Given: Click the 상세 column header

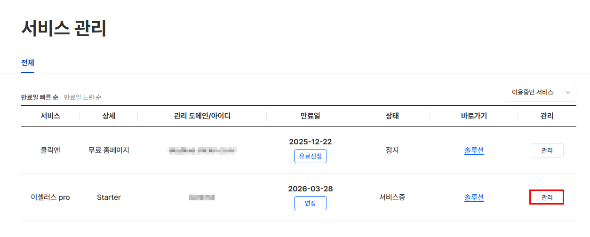Looking at the screenshot, I should tap(109, 116).
